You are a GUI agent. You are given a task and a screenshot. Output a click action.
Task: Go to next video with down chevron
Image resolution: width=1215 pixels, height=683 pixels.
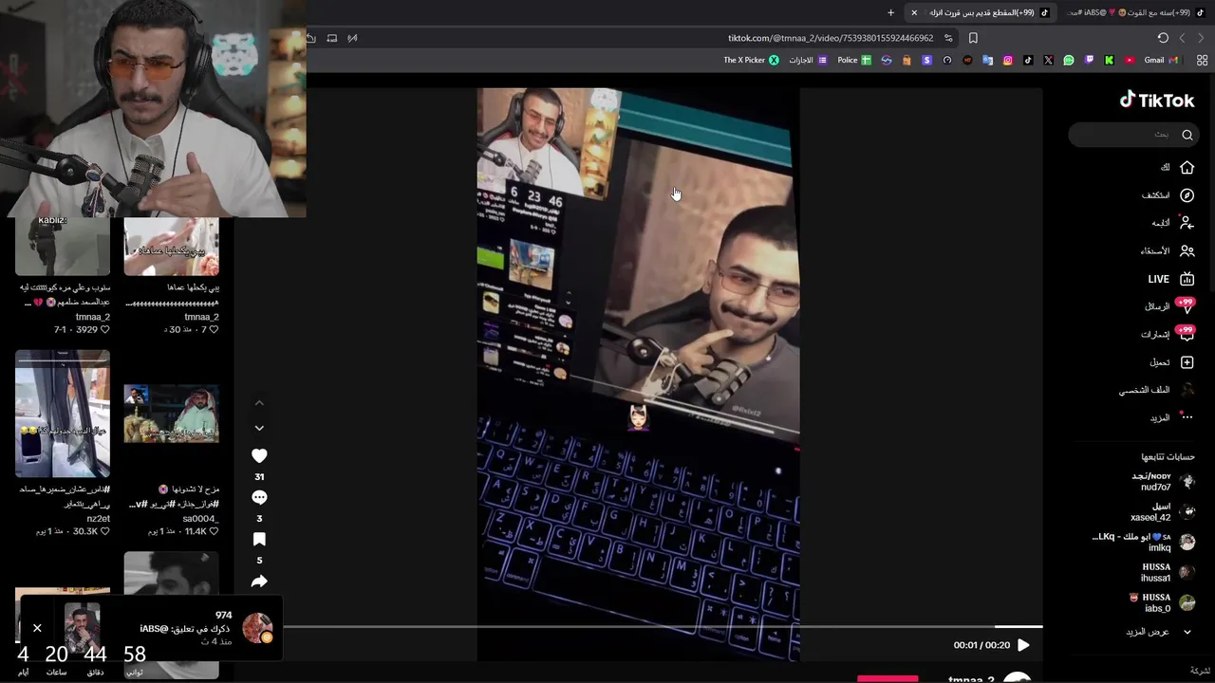[259, 428]
